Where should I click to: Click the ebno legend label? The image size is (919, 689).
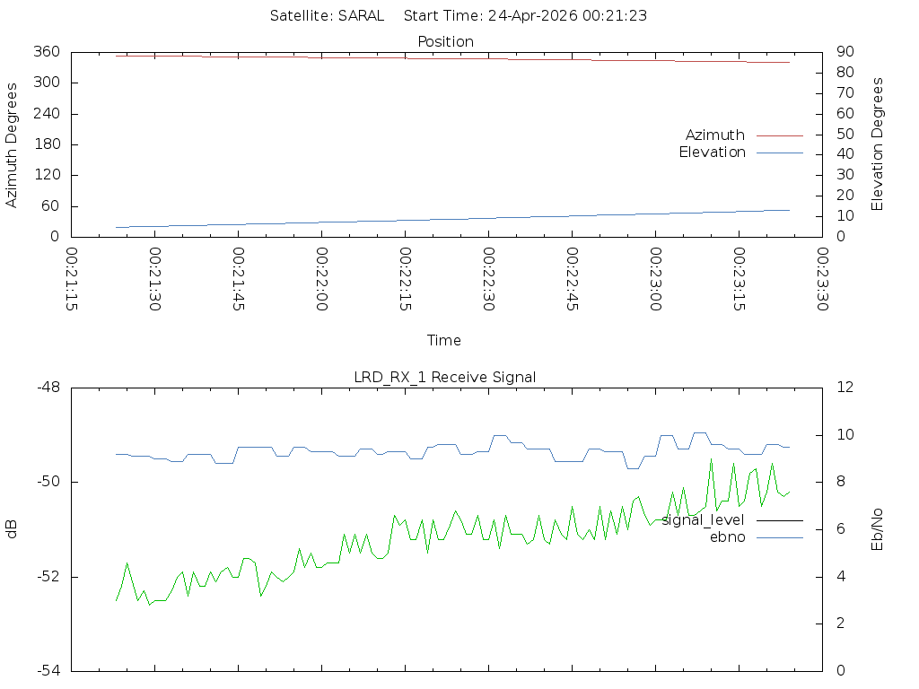tap(727, 536)
